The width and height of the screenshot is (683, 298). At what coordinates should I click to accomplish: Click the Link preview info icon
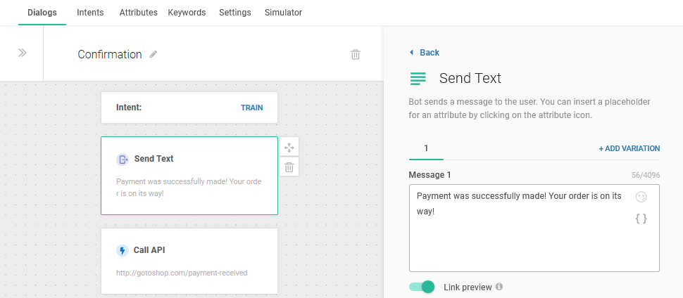coord(499,287)
